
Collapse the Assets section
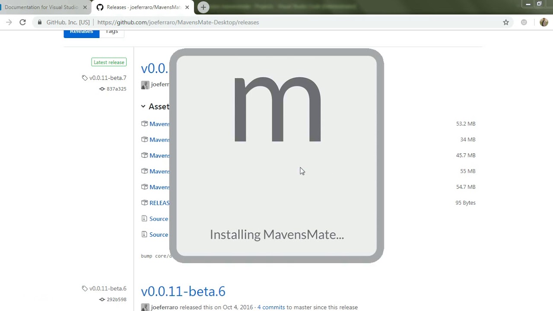(x=155, y=107)
